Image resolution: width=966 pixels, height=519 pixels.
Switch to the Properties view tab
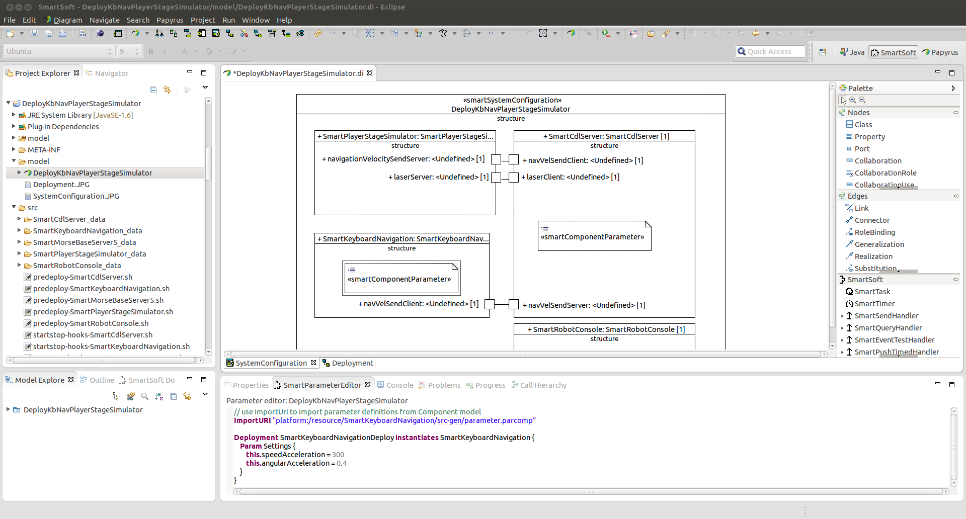247,385
